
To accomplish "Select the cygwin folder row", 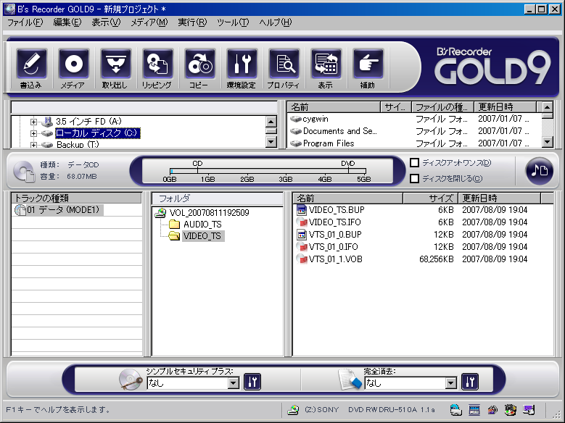I will pyautogui.click(x=316, y=119).
